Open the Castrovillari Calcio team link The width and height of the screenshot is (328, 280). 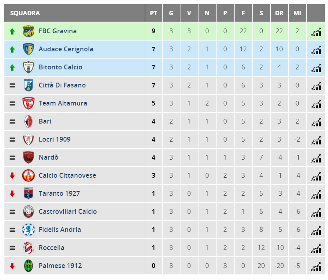[x=68, y=211]
